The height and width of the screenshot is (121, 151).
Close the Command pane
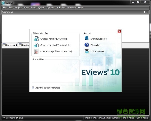pos(147,12)
